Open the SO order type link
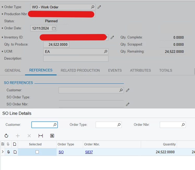The height and width of the screenshot is (170, 195). click(61, 152)
